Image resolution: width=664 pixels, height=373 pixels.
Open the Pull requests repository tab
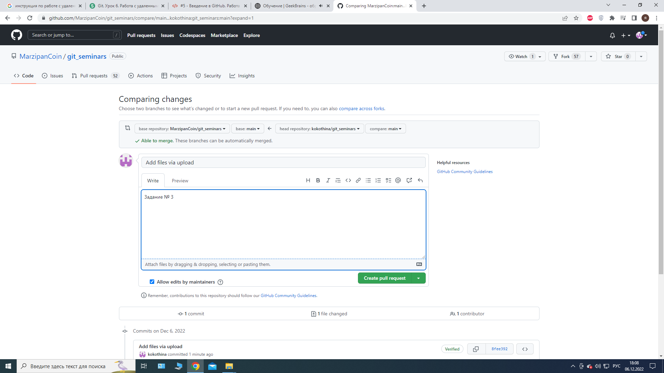pos(94,76)
